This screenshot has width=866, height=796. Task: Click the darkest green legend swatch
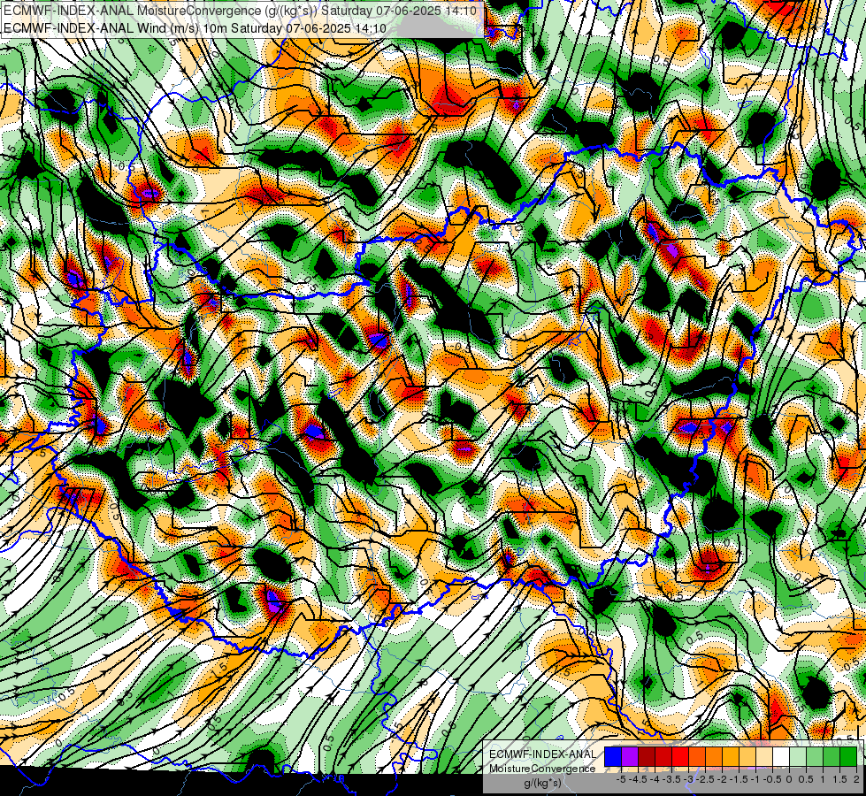coord(849,756)
